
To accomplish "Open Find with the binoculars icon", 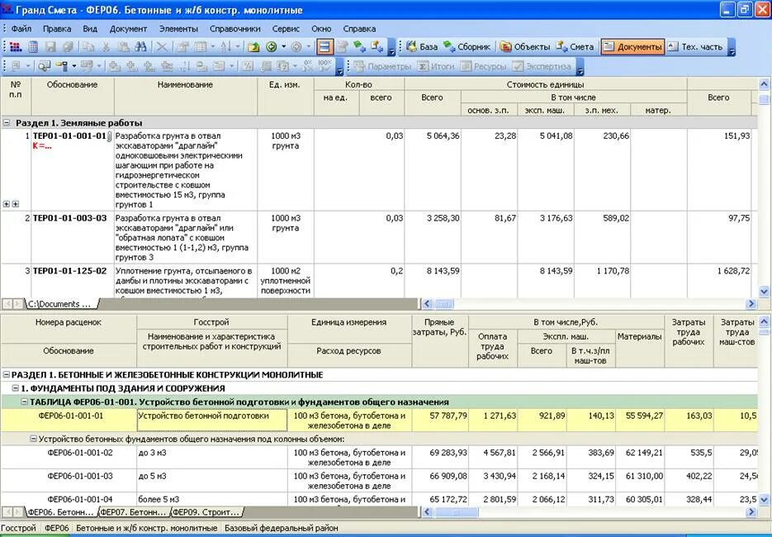I will point(141,47).
